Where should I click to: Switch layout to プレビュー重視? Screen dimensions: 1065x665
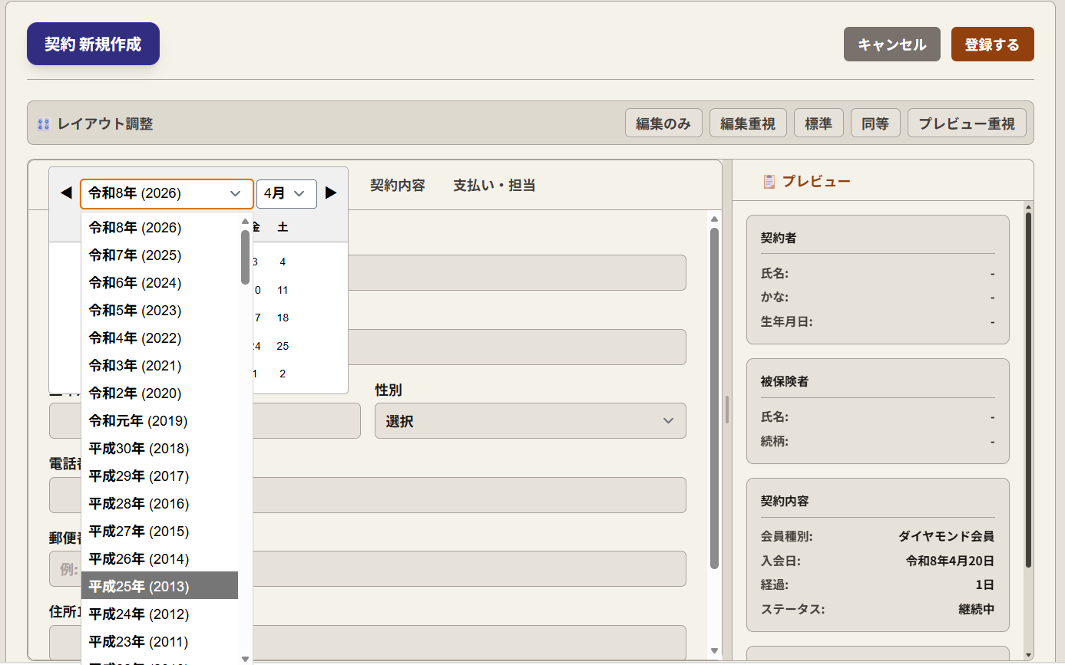tap(966, 123)
